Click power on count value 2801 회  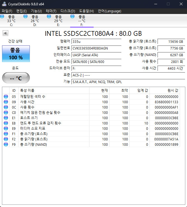(171, 62)
